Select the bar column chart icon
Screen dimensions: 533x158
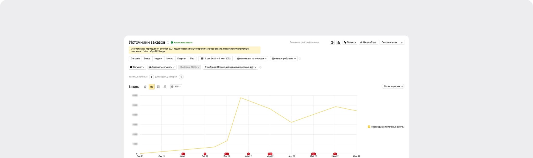click(x=165, y=87)
